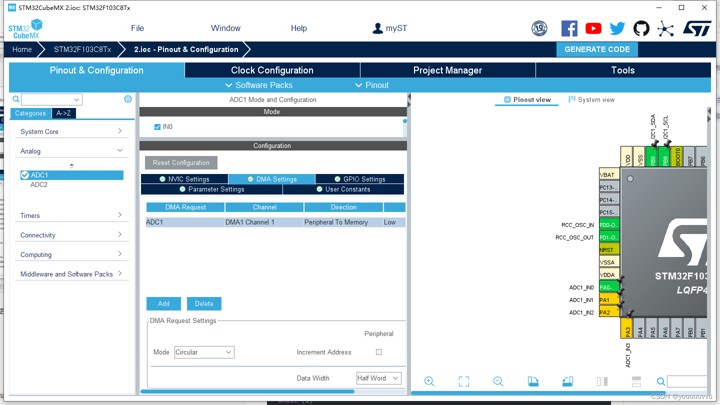The image size is (720, 405).
Task: Uncheck the IN0 channel checkbox
Action: click(x=157, y=127)
